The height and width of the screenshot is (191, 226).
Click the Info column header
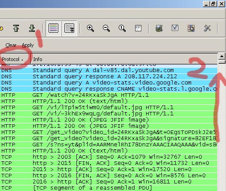124,59
